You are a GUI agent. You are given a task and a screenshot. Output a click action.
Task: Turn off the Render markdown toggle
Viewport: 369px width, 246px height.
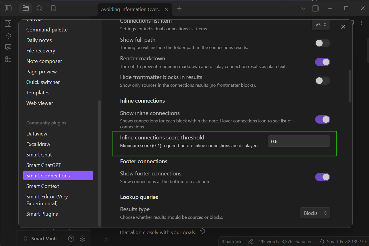point(322,62)
